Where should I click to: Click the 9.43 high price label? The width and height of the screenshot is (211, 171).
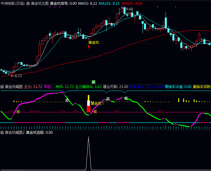[129, 9]
